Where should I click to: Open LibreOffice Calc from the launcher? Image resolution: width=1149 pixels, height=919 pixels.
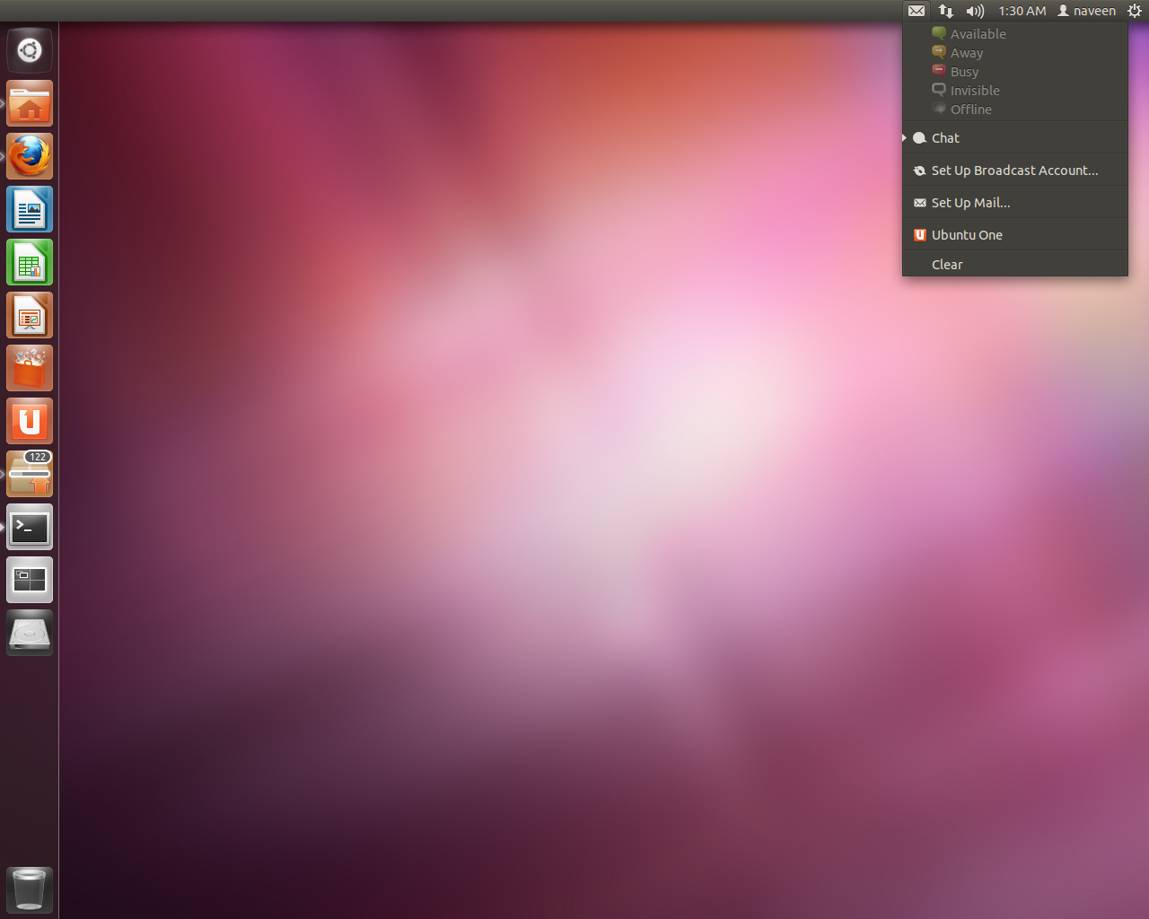coord(29,262)
